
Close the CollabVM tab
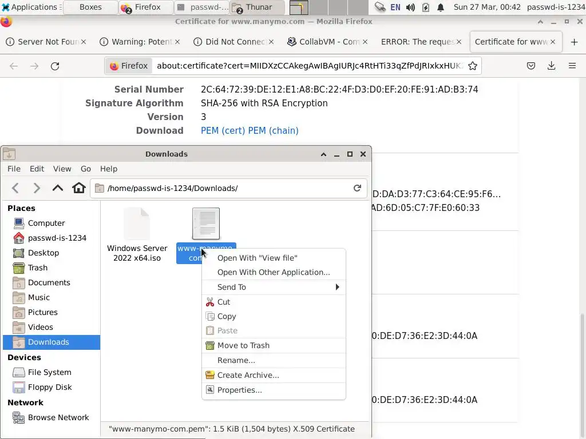365,42
